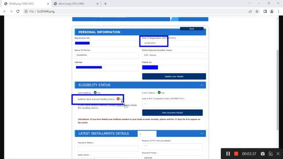Click Update your details button
283x159 pixels.
(x=174, y=76)
